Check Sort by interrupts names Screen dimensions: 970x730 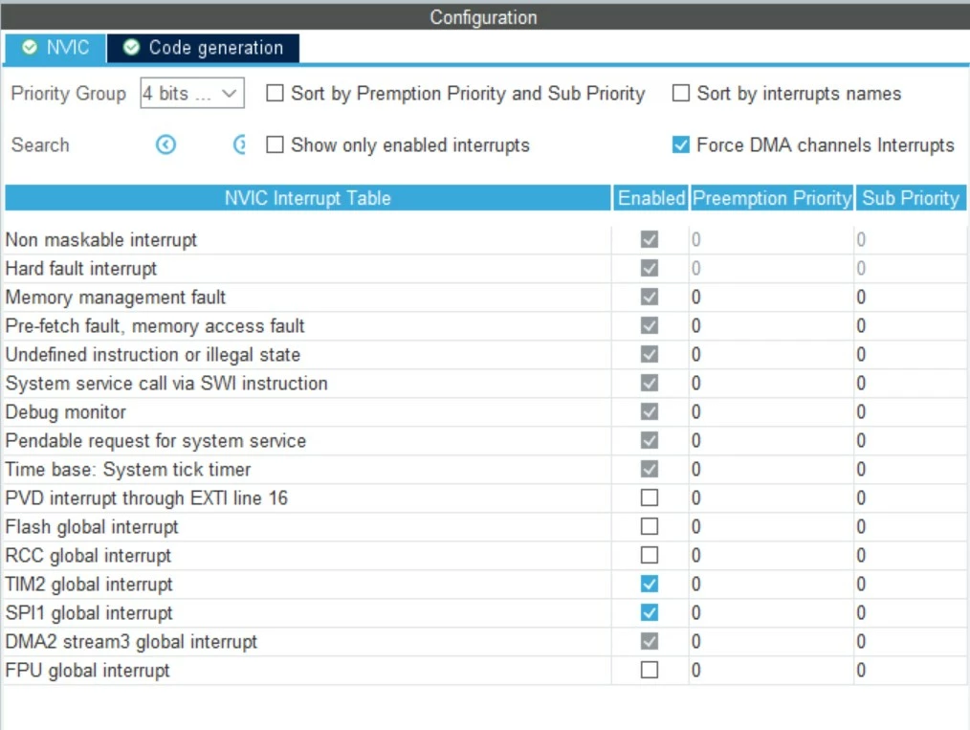680,94
